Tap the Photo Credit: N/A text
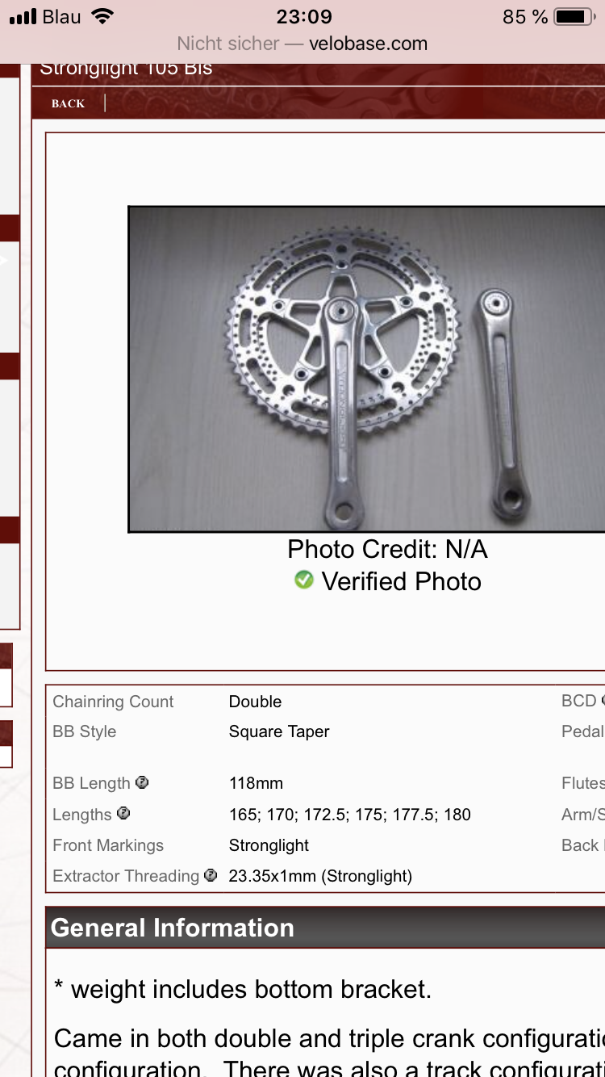 pyautogui.click(x=387, y=550)
